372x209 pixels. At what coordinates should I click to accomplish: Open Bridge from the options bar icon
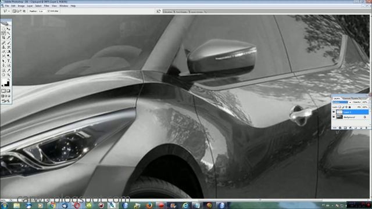(x=159, y=11)
